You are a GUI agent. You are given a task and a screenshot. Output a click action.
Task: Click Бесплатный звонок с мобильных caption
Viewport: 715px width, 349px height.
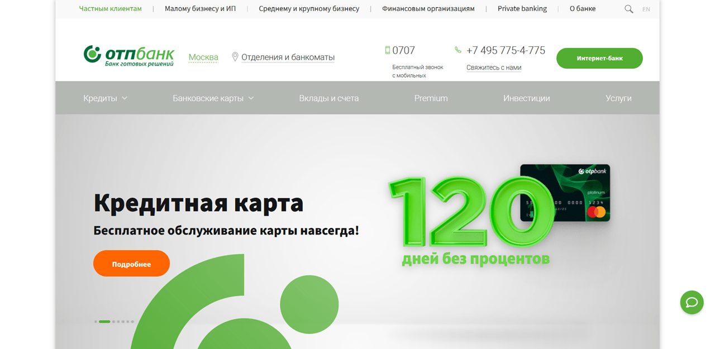click(418, 71)
